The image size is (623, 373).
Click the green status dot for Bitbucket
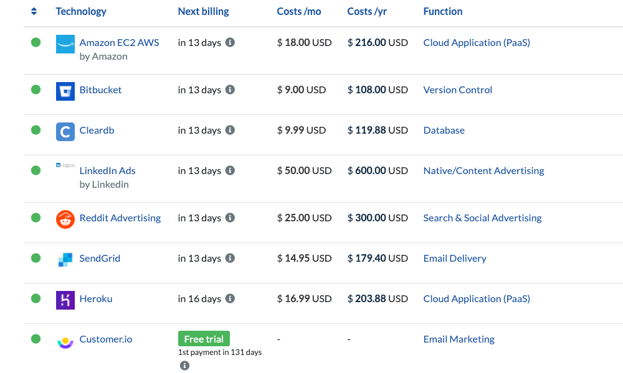coord(36,90)
